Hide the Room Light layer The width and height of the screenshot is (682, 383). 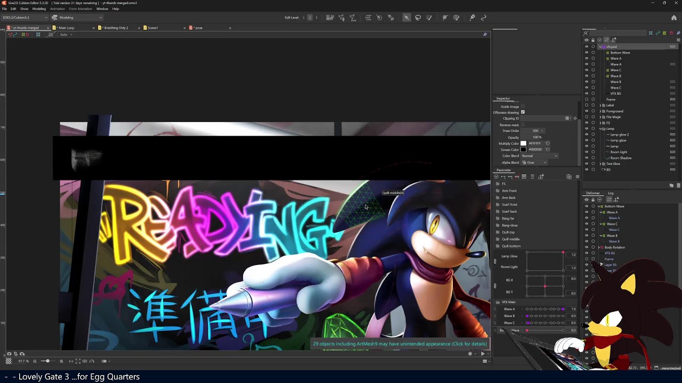click(x=587, y=152)
